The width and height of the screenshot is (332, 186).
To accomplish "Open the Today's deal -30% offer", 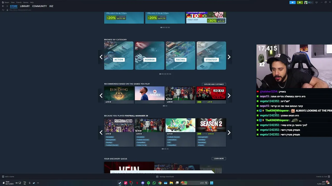I will [x=206, y=18].
